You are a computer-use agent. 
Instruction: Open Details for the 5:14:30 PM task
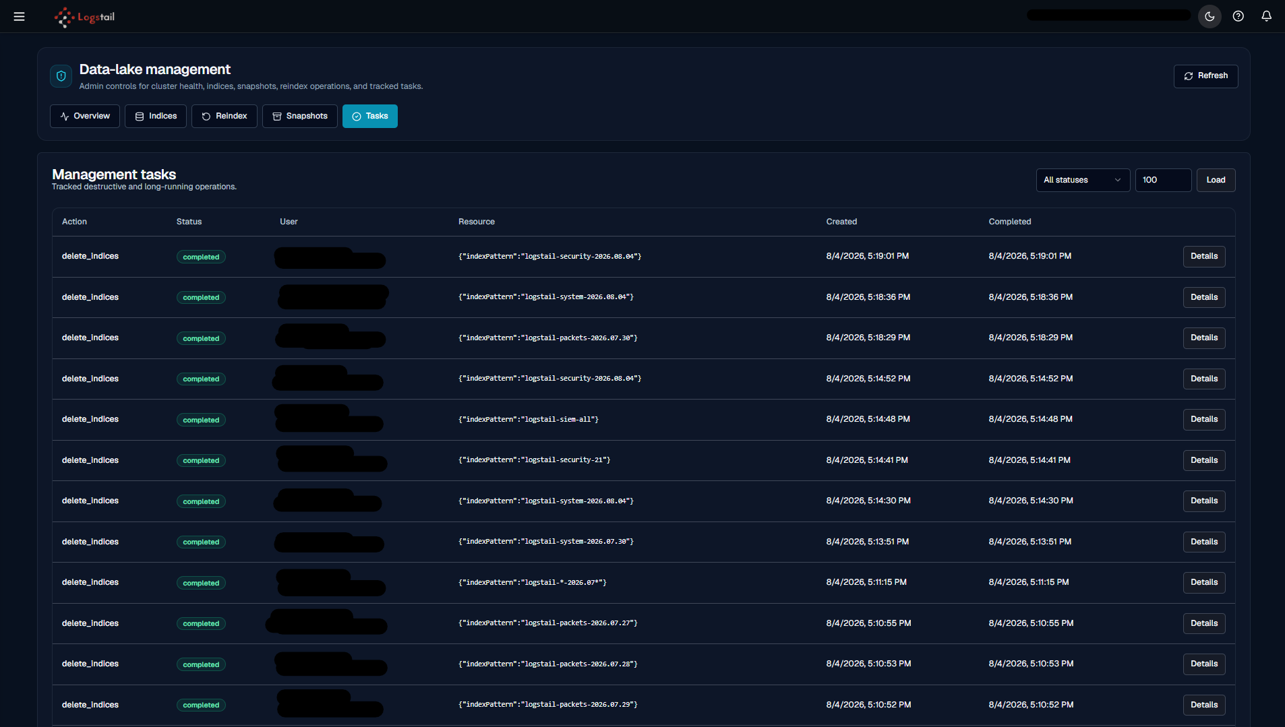point(1204,501)
